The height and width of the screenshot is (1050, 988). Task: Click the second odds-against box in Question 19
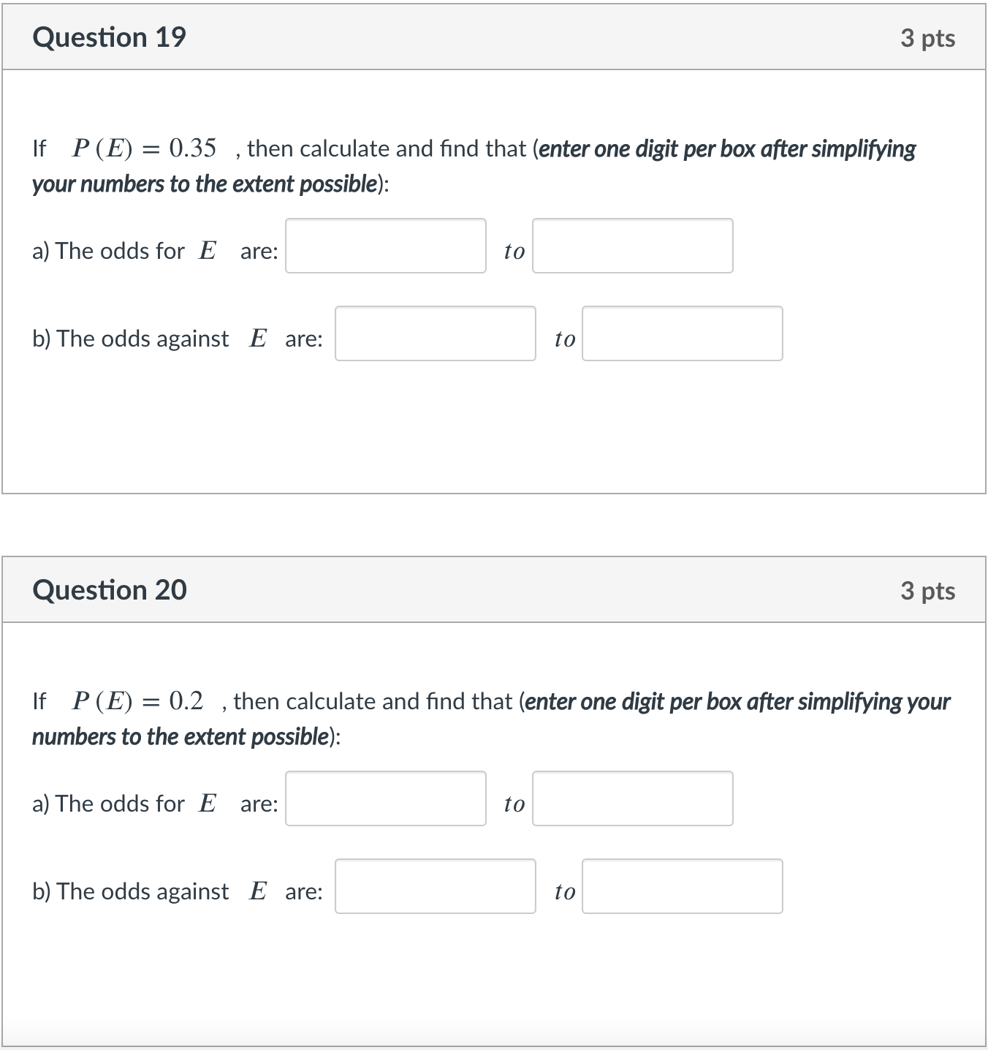pos(682,334)
